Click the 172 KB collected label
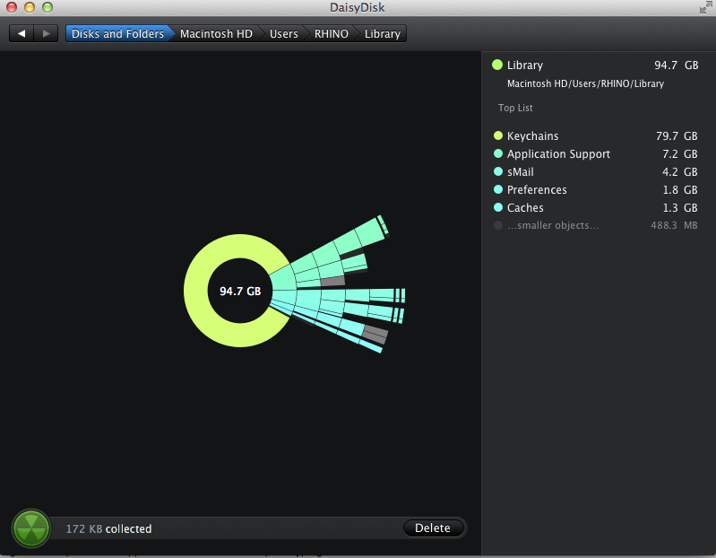 coord(108,528)
